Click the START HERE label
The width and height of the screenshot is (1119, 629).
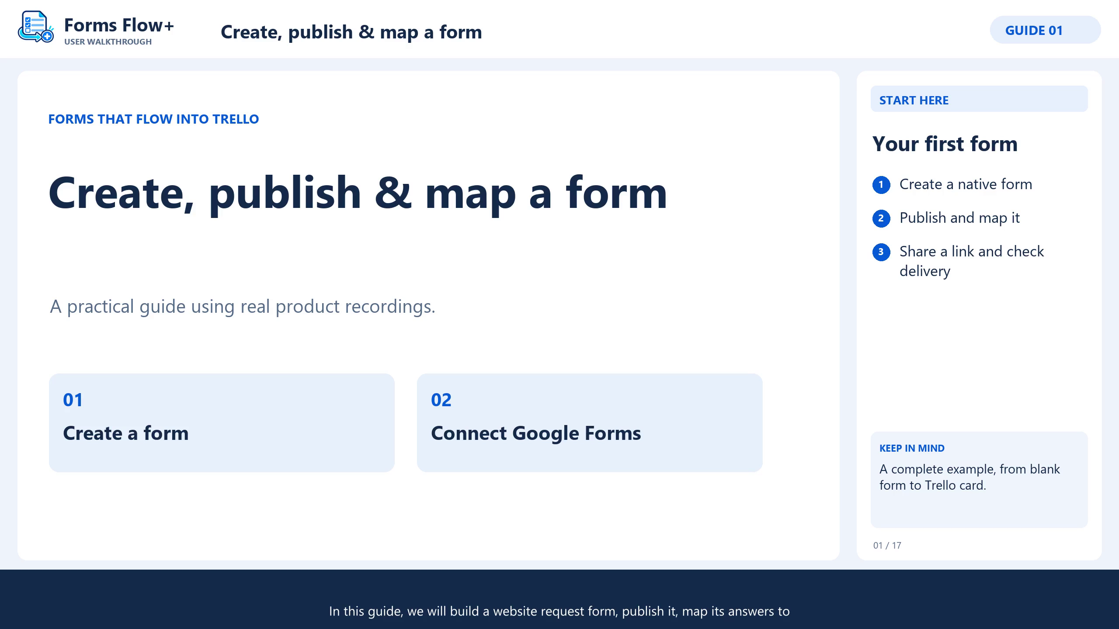point(979,99)
